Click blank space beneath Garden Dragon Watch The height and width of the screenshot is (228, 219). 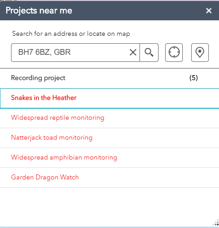coord(106,207)
